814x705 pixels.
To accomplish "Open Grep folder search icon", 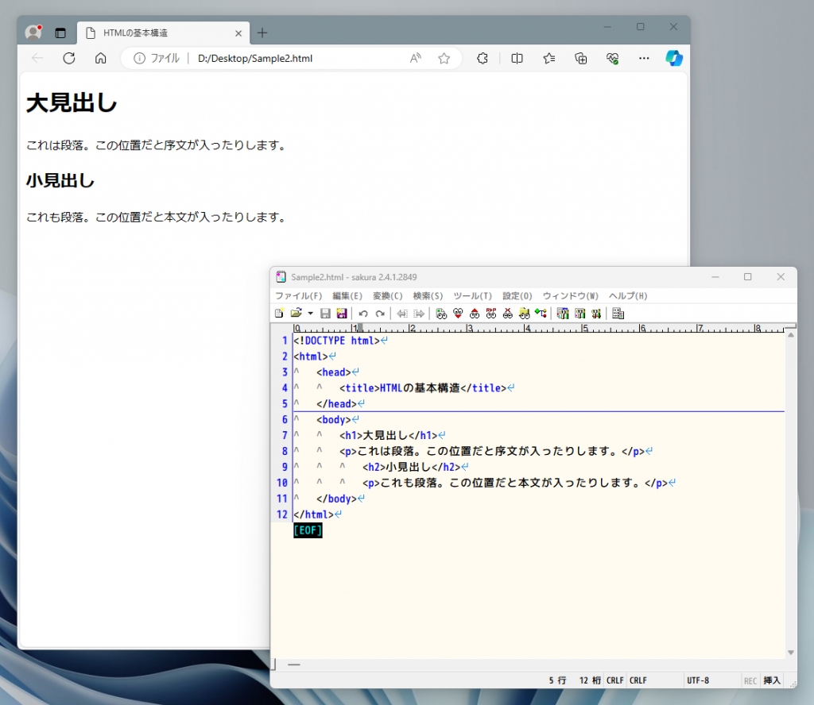I will pos(525,313).
